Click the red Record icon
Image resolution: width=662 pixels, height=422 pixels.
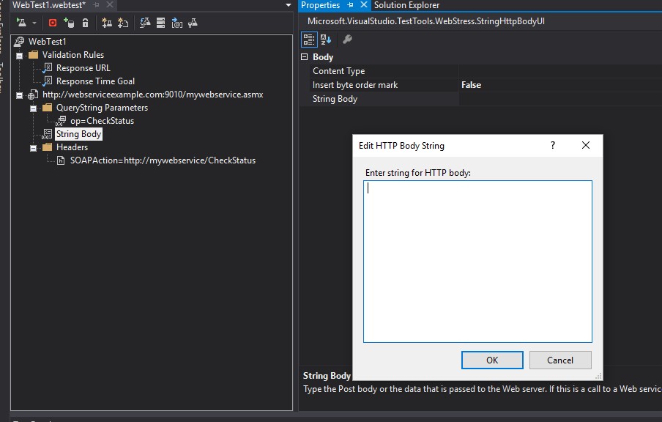(51, 23)
